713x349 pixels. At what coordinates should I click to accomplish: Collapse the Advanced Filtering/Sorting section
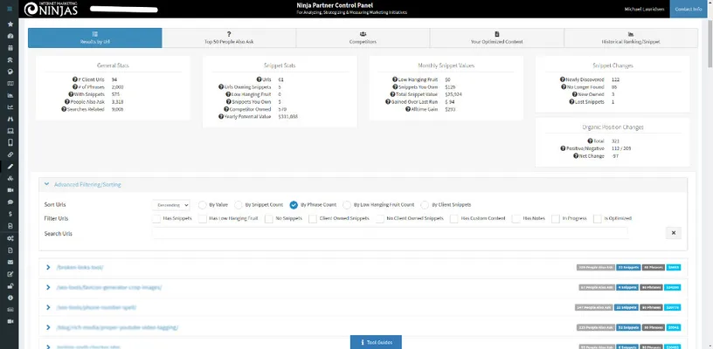(45, 185)
